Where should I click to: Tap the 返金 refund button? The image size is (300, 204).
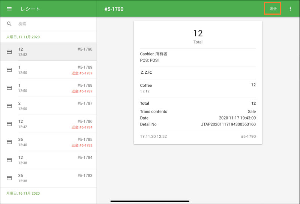(273, 8)
